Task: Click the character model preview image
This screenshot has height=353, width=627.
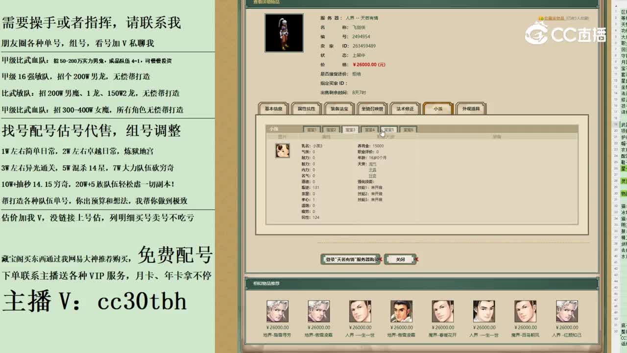Action: click(284, 33)
